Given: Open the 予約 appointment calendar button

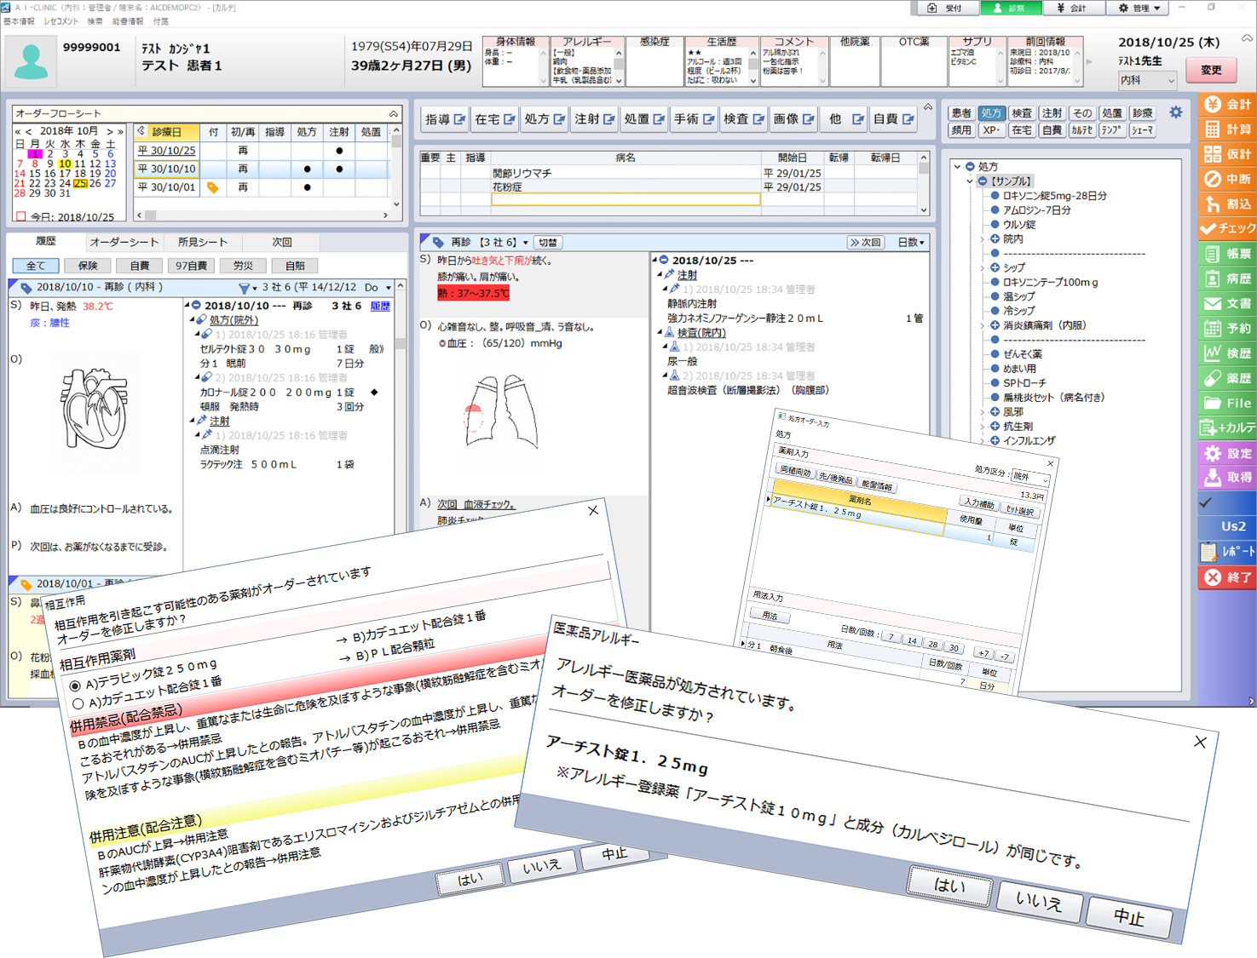Looking at the screenshot, I should click(x=1227, y=328).
